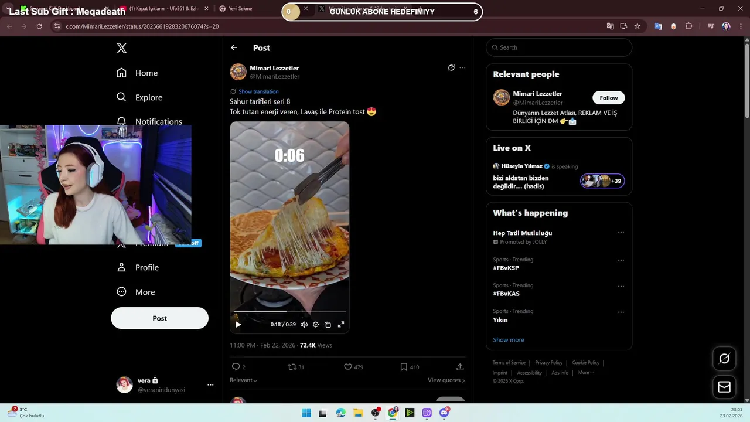Join Hüseyin Yılmaz live space
This screenshot has width=750, height=422.
click(x=602, y=181)
